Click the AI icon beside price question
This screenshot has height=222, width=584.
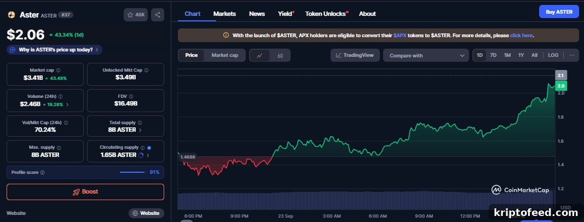[x=13, y=49]
